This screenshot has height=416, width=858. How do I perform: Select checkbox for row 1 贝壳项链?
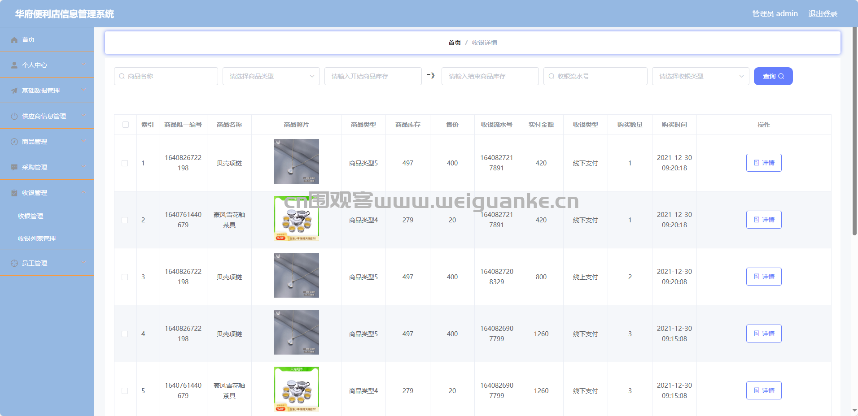point(125,163)
